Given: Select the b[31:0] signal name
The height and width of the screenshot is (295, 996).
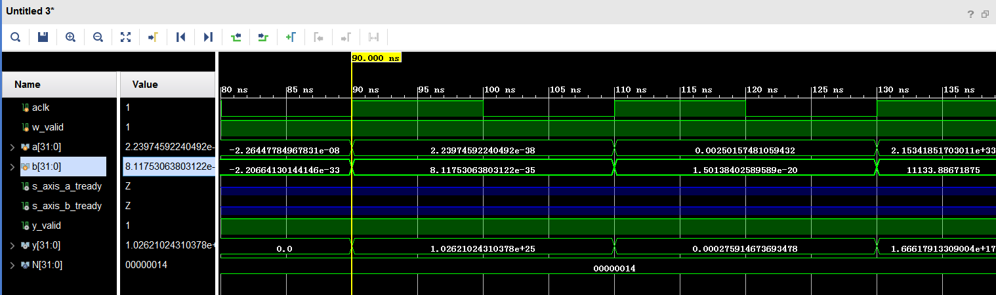Looking at the screenshot, I should (46, 167).
